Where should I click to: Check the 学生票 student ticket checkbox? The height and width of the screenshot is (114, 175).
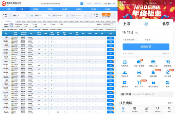(x=152, y=40)
